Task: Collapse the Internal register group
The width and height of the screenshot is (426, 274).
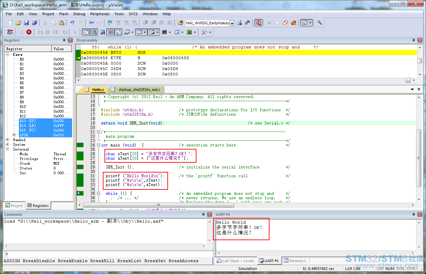Action: [7, 149]
